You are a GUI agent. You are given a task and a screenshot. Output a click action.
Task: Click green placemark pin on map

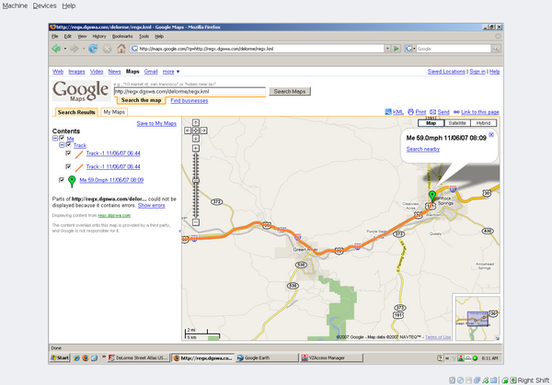[x=432, y=196]
